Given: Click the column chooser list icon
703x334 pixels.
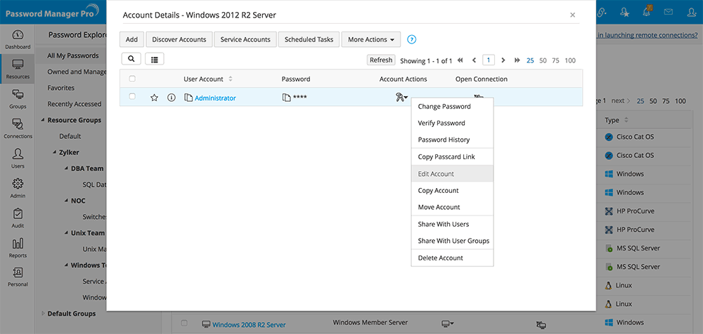Looking at the screenshot, I should coord(155,59).
